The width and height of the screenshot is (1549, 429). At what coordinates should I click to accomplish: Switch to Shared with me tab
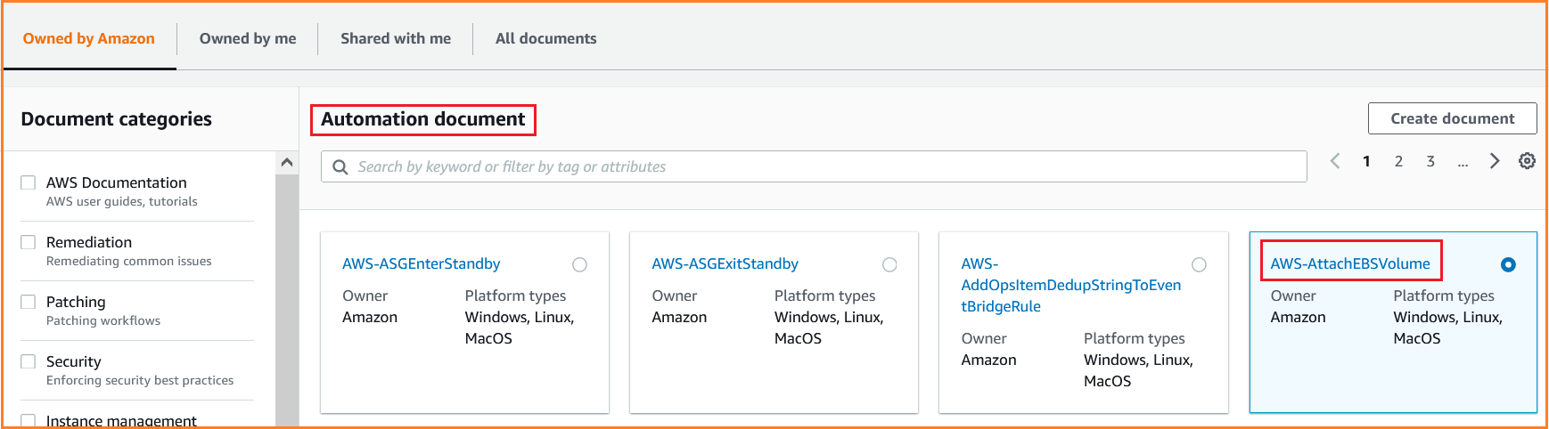[396, 38]
